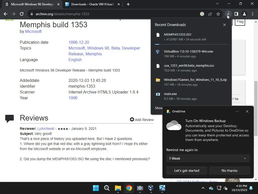Open VirtualBox from the taskbar
The image size is (258, 194).
pyautogui.click(x=151, y=188)
